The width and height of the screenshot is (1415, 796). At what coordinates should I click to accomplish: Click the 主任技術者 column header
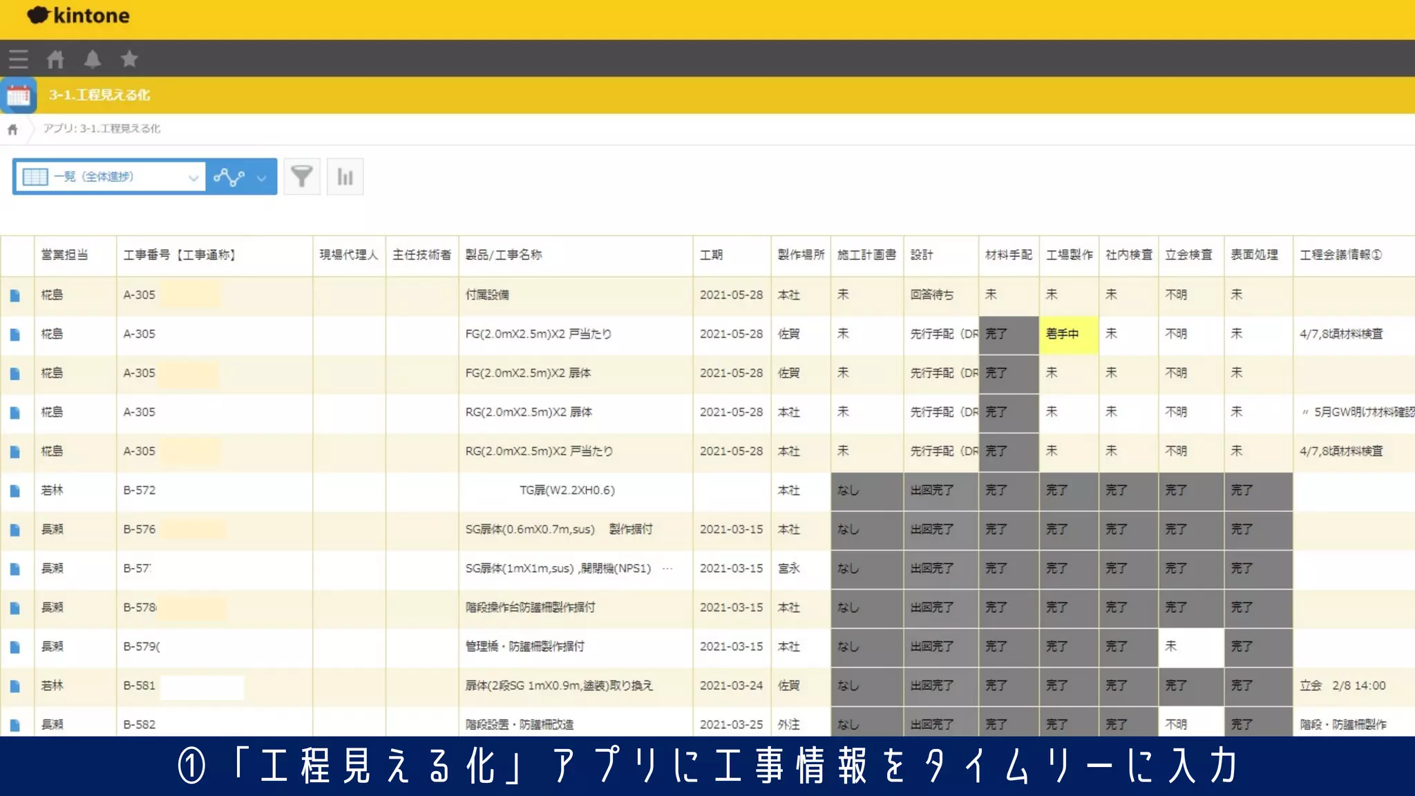422,255
